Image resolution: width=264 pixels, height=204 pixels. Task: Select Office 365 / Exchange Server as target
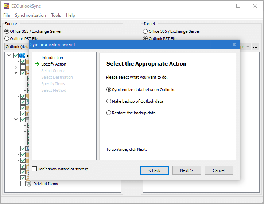click(x=145, y=31)
